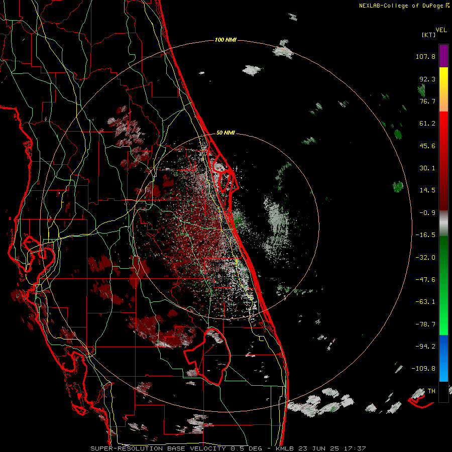Viewport: 452px width, 452px height.
Task: Click the 14.5 velocity label
Action: click(x=427, y=190)
